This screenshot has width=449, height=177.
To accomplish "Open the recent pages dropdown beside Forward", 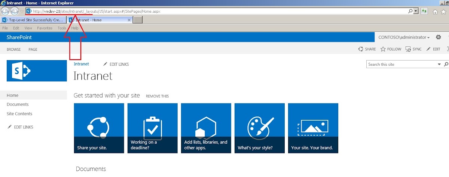I will pyautogui.click(x=22, y=12).
